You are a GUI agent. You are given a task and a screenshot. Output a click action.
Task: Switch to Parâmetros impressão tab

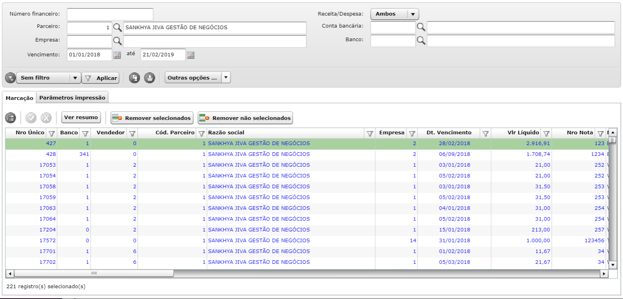73,98
